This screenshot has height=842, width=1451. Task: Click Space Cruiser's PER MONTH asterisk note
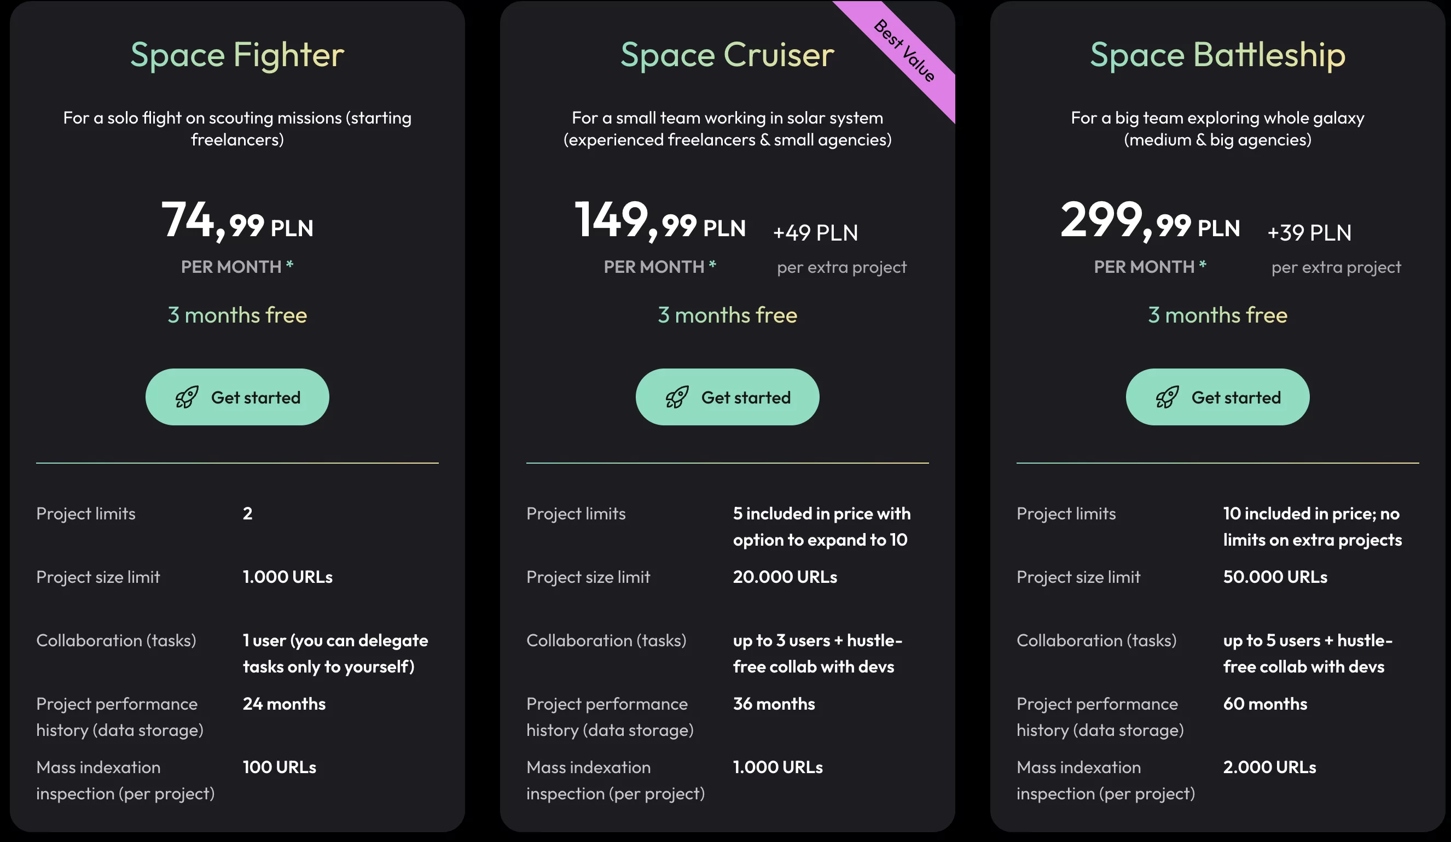click(x=712, y=265)
